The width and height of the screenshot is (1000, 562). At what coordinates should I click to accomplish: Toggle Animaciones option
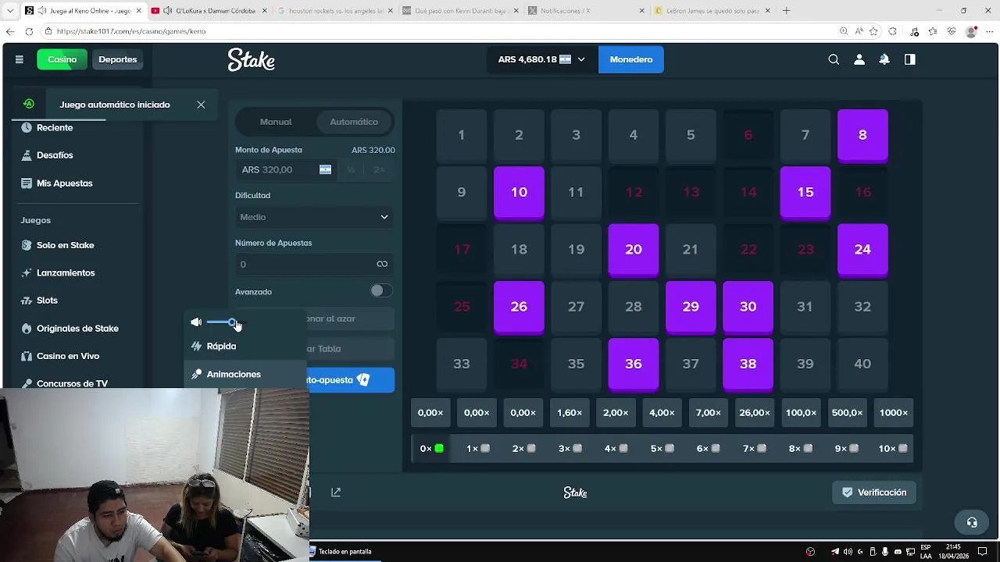coord(245,374)
